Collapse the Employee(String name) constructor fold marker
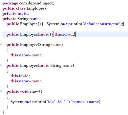 [x=1, y=44]
